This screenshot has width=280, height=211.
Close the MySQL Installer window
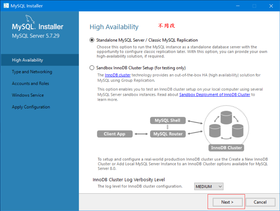(271, 6)
